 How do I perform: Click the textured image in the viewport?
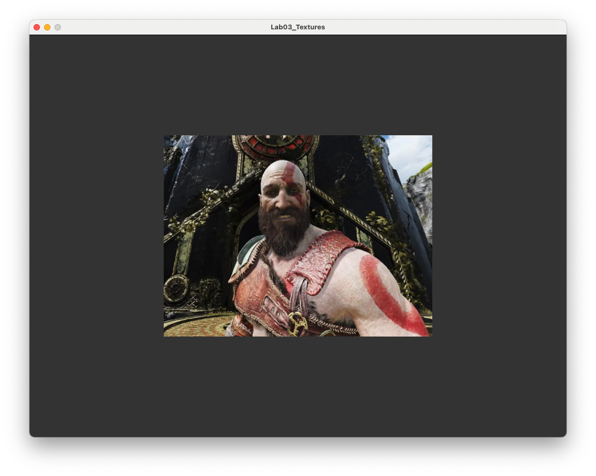pos(297,236)
